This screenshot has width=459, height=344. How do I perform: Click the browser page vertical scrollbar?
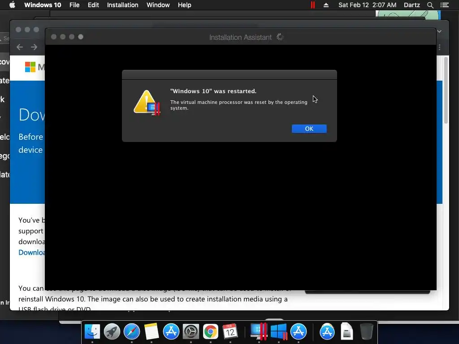pos(446,90)
